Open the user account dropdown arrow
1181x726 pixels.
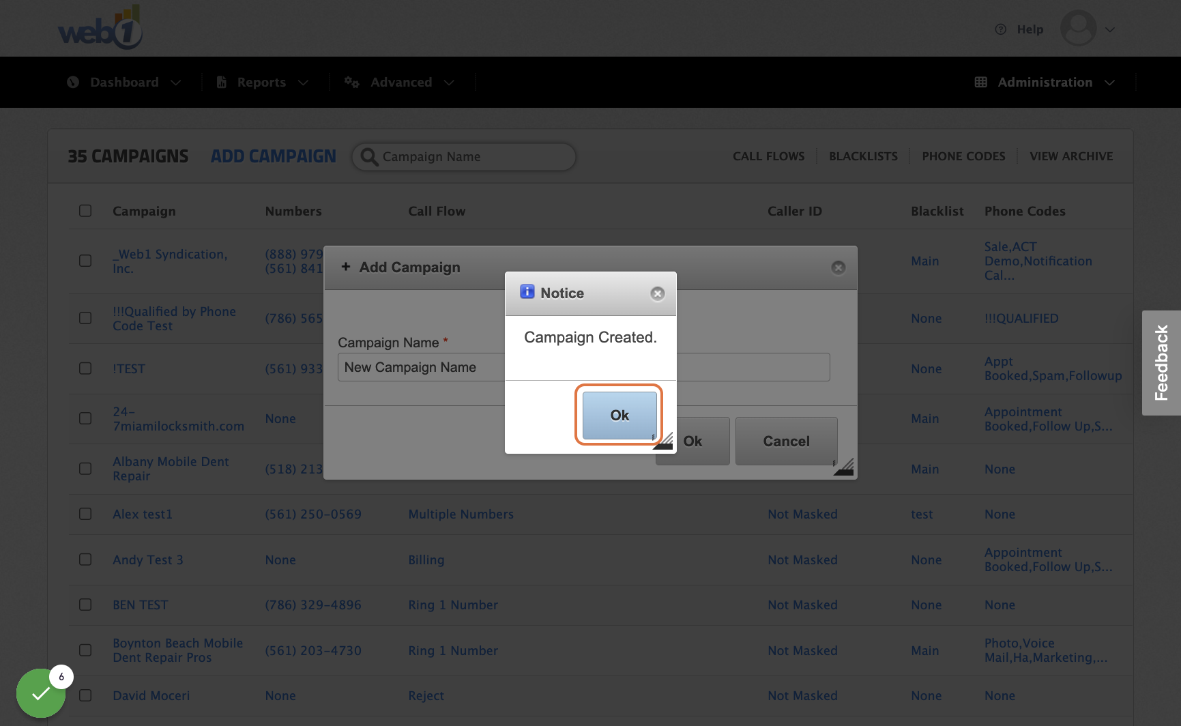(x=1110, y=29)
